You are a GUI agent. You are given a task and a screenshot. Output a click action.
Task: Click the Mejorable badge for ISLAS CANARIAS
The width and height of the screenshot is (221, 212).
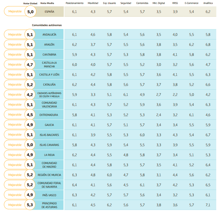click(x=16, y=145)
